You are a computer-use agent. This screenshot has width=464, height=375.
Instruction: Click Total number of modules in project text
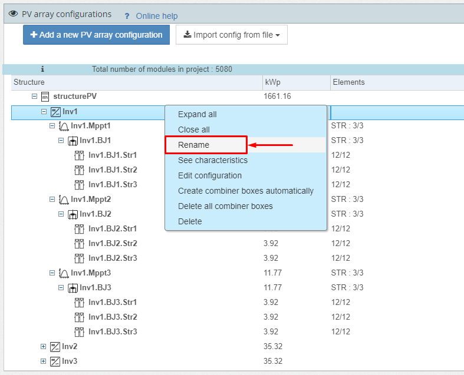162,69
